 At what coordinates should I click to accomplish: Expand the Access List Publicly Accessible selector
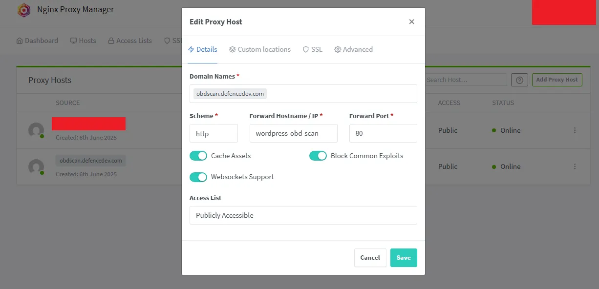pos(303,215)
